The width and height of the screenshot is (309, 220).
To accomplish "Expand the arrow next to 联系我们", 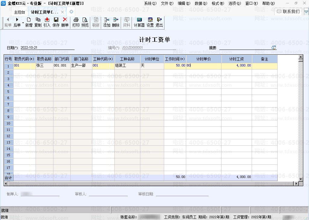I will tap(306, 12).
